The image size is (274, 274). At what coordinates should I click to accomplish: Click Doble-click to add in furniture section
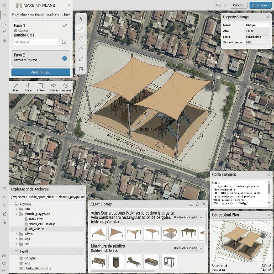[185, 248]
